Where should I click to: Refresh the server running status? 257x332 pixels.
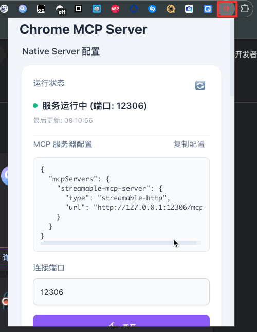coord(200,85)
